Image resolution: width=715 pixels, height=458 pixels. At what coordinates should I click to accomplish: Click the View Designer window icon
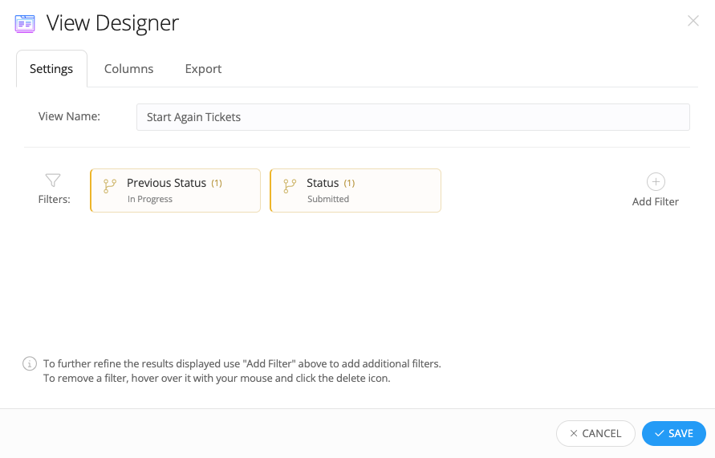point(25,24)
